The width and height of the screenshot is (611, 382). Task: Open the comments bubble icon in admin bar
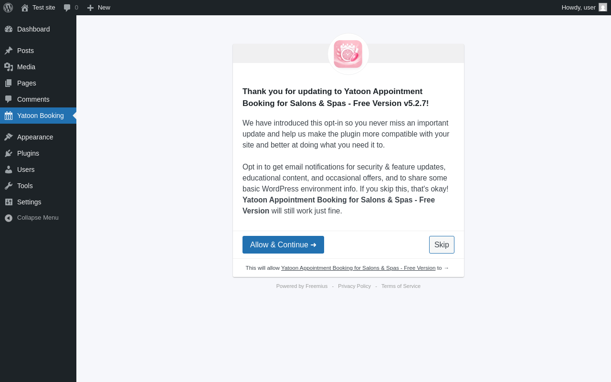pos(67,8)
